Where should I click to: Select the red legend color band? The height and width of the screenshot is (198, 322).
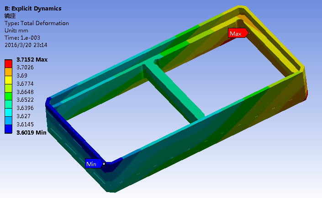click(x=8, y=63)
